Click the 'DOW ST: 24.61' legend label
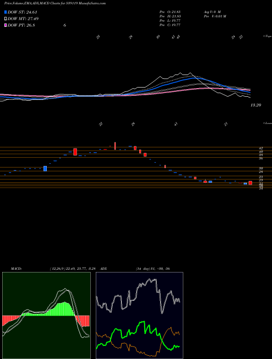The width and height of the screenshot is (272, 359). (x=22, y=13)
